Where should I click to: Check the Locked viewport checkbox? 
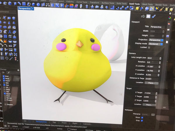[149, 47]
